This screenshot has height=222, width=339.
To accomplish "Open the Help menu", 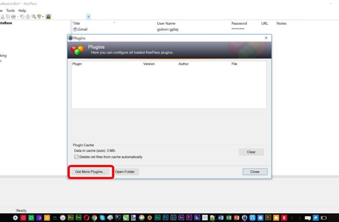I will [22, 11].
